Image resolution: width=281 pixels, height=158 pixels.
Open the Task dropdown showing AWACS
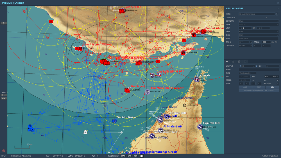(x=259, y=24)
